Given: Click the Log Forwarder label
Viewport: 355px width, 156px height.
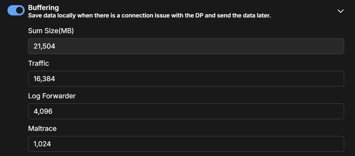Looking at the screenshot, I should pyautogui.click(x=52, y=96).
